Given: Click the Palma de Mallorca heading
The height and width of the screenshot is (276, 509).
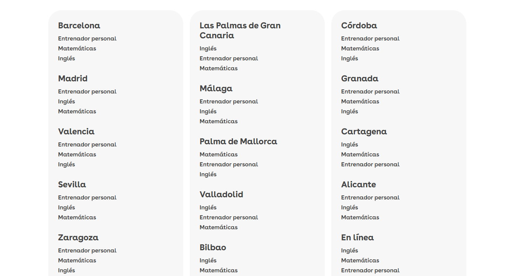Looking at the screenshot, I should [238, 141].
